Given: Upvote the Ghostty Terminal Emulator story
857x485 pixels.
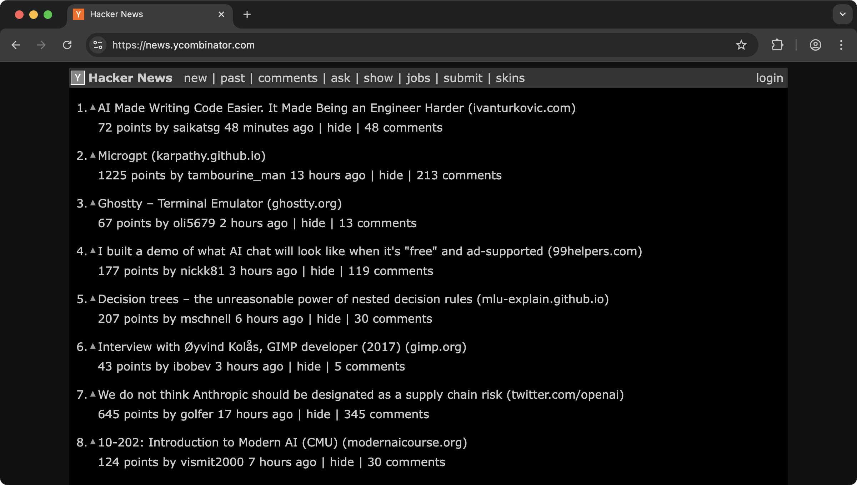Looking at the screenshot, I should (93, 203).
